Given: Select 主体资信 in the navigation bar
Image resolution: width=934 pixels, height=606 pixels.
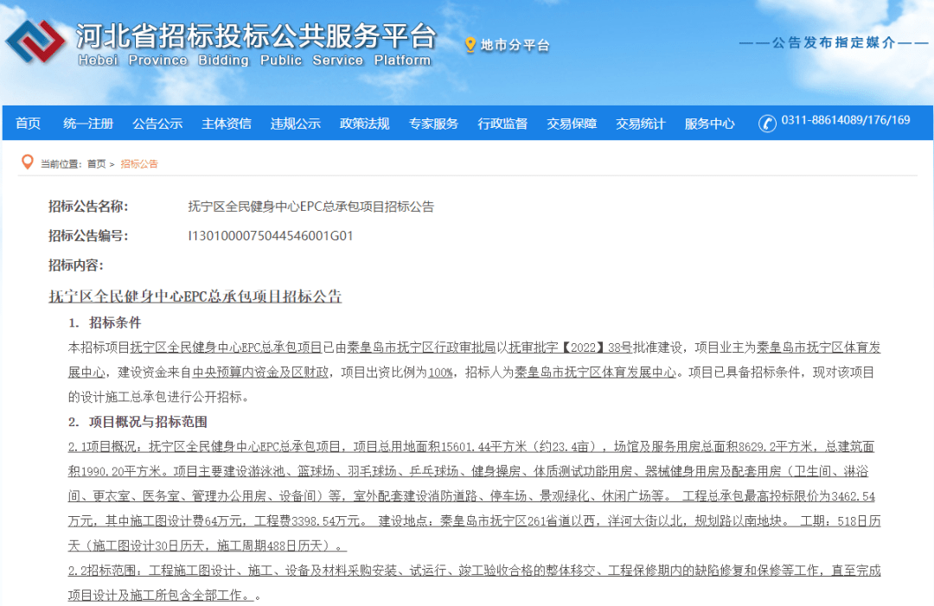Looking at the screenshot, I should 227,124.
